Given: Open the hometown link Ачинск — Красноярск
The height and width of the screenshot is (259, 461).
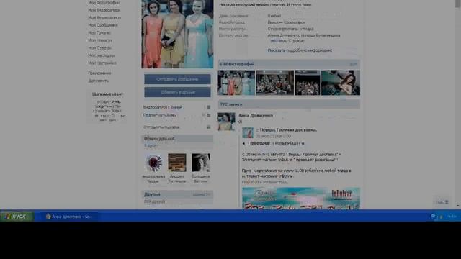Looking at the screenshot, I should [286, 22].
